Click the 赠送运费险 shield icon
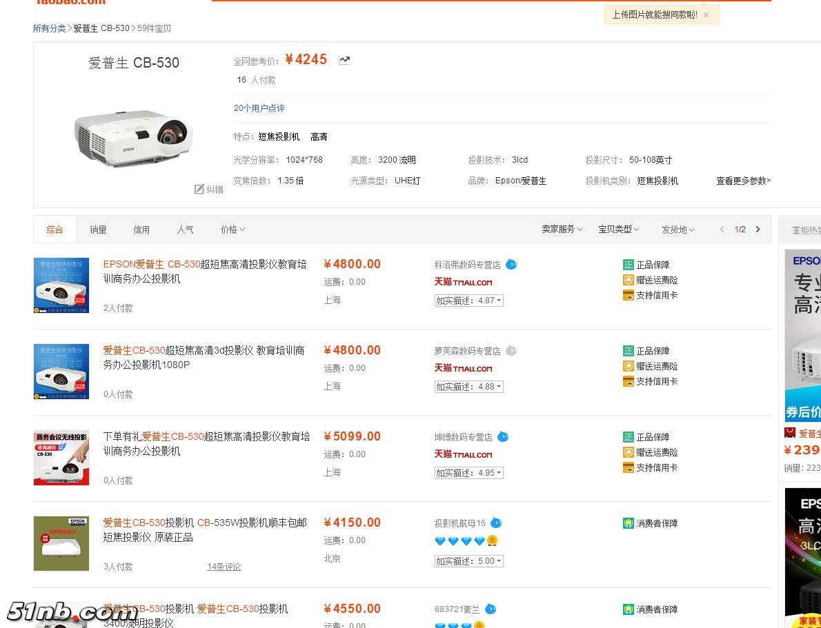 [627, 280]
